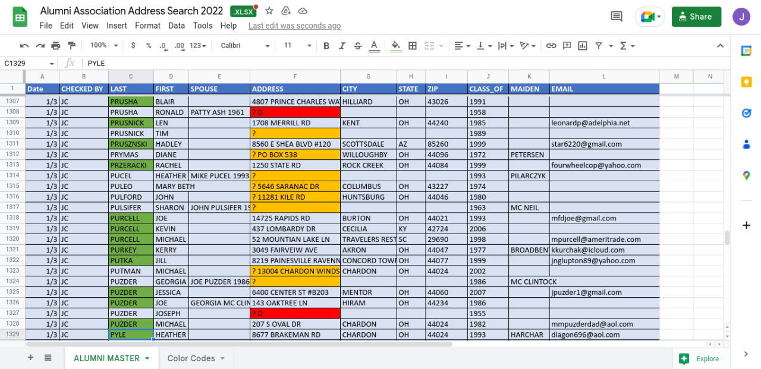
Task: Open the View menu
Action: point(90,26)
